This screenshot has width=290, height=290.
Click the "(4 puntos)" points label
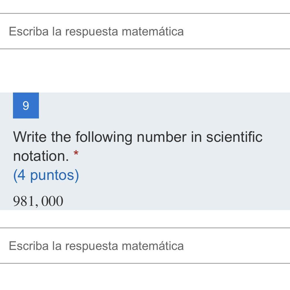46,175
